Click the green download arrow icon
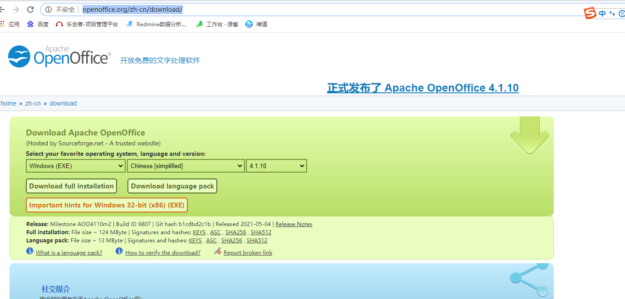The width and height of the screenshot is (625, 299). 529,135
